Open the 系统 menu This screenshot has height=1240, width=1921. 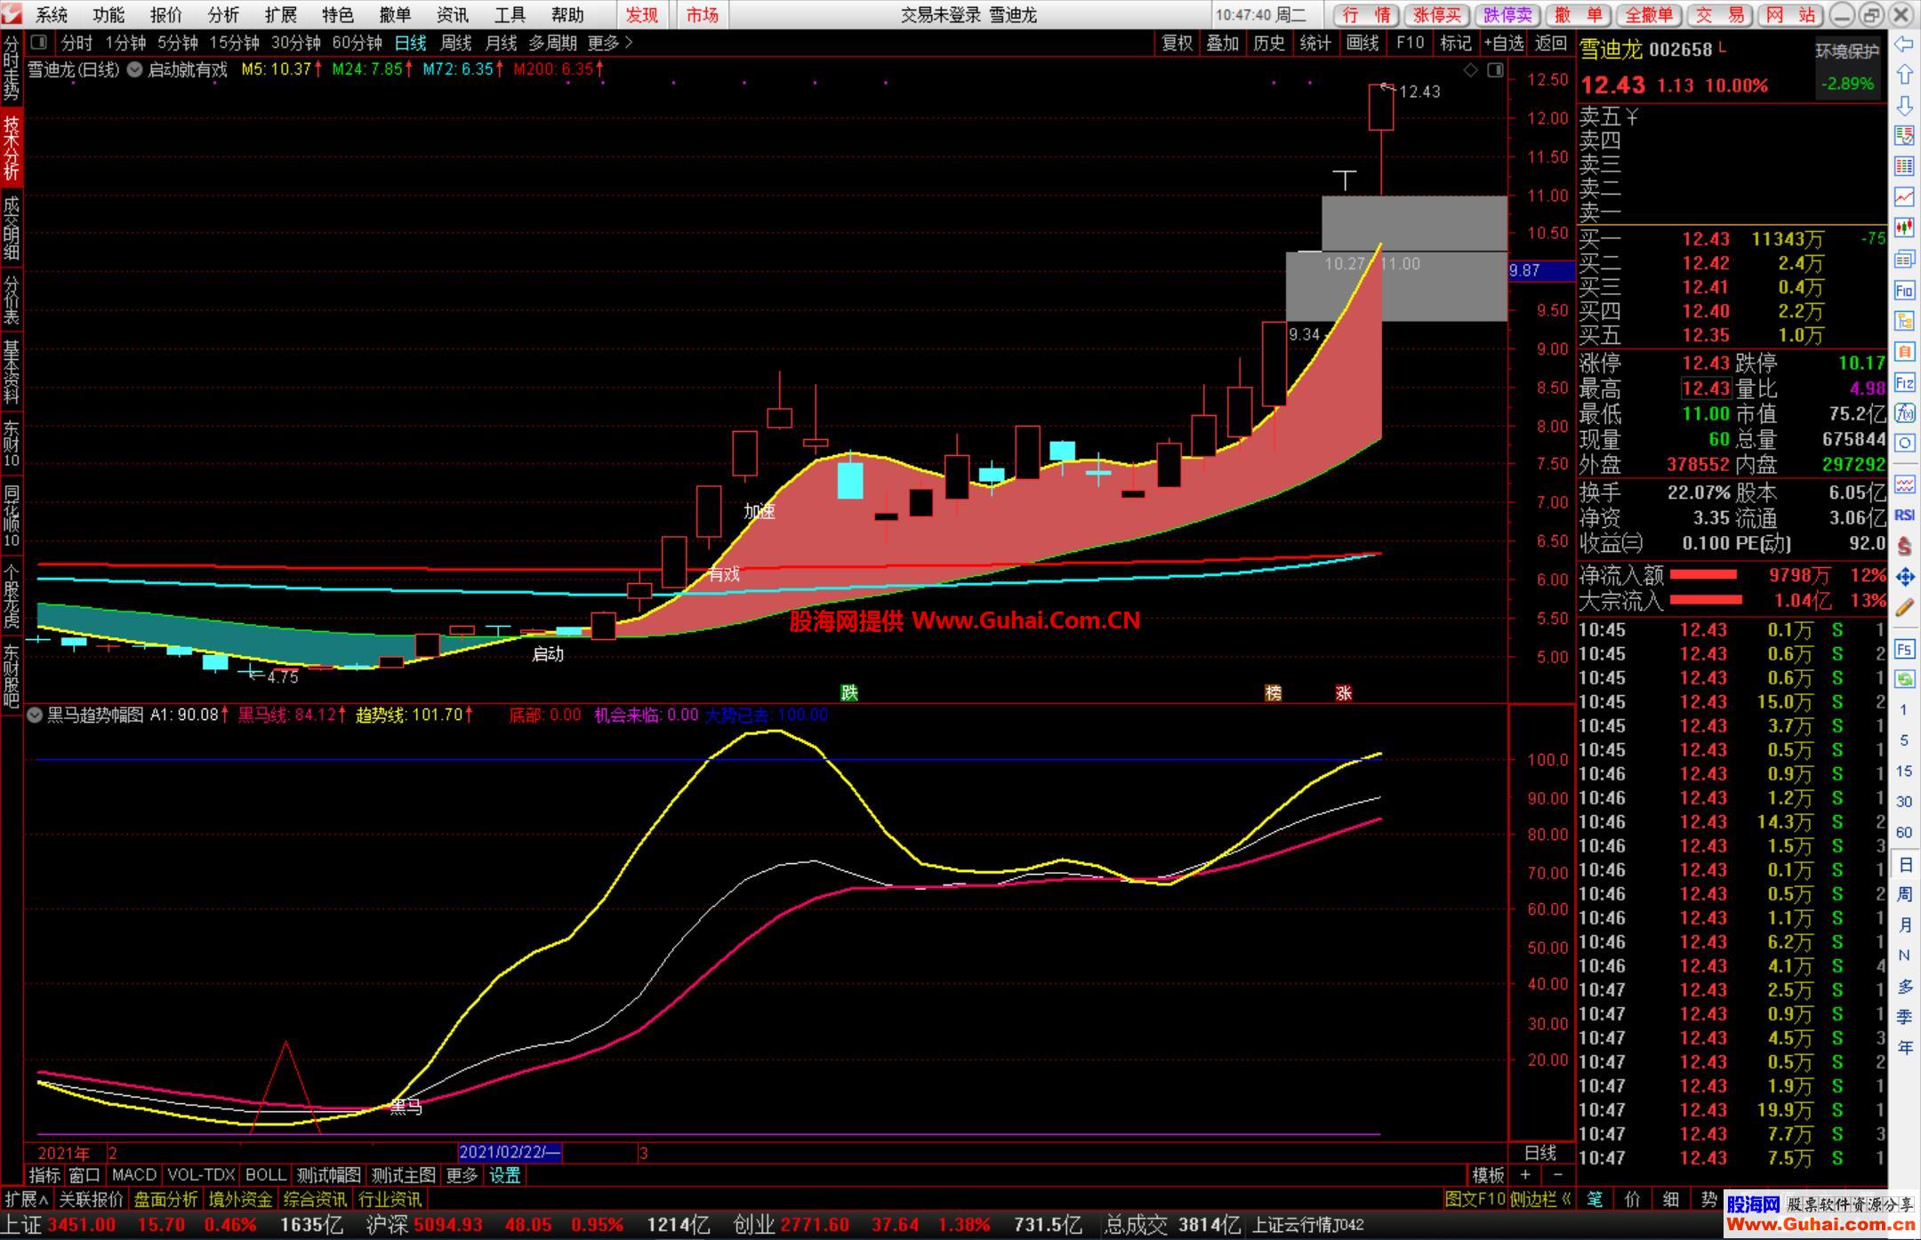[52, 15]
